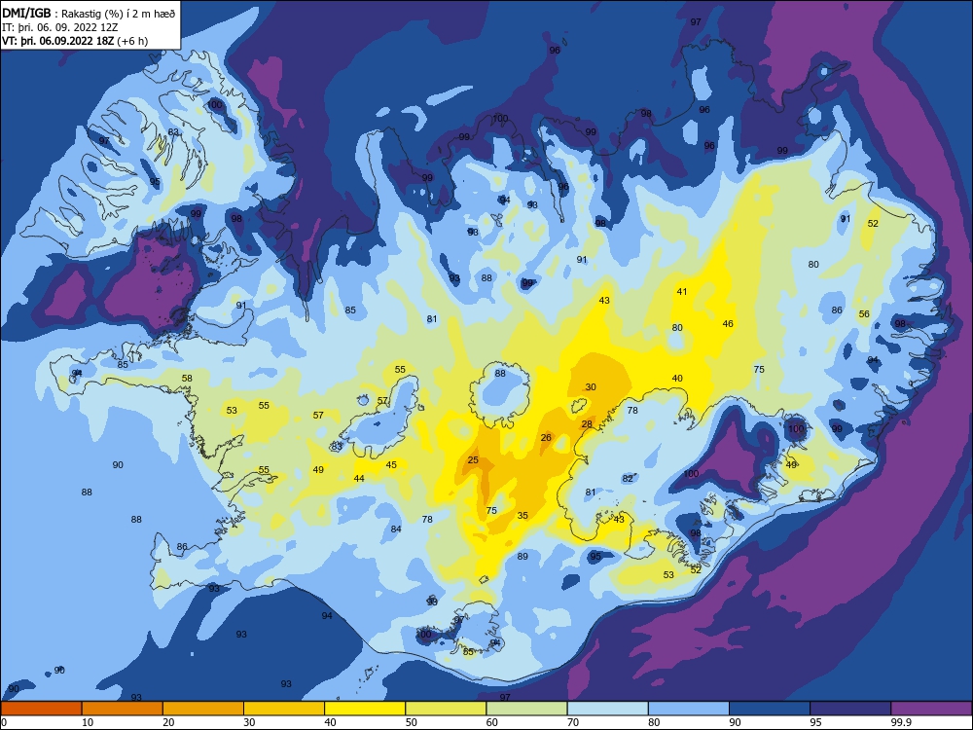Pick the amber 20–30 legend swatch

(x=203, y=709)
